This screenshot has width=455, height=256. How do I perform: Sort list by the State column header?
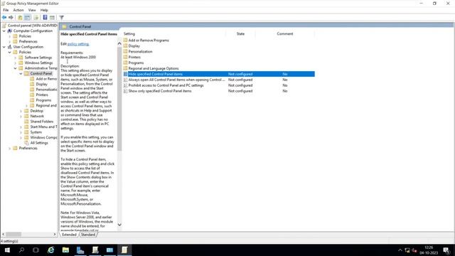coord(240,34)
